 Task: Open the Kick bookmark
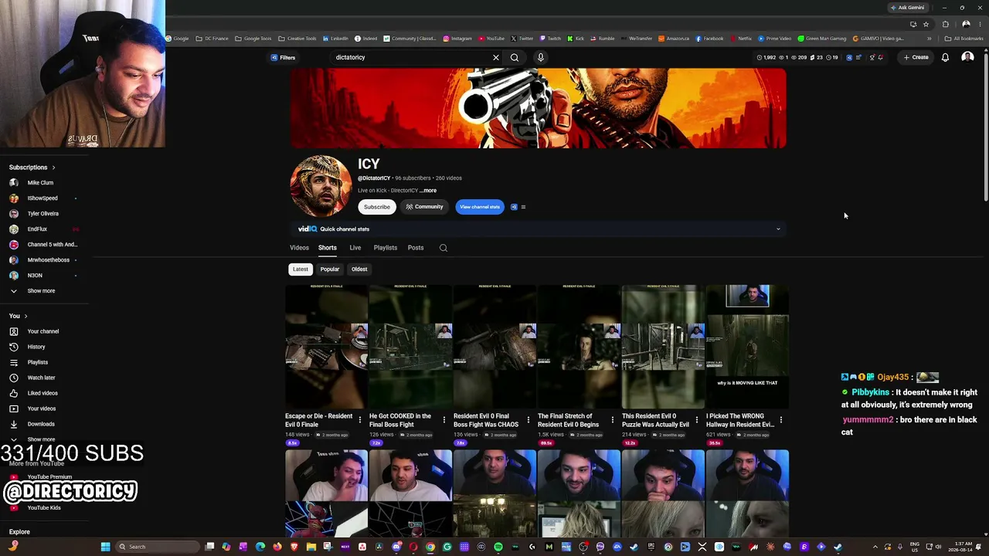[576, 39]
